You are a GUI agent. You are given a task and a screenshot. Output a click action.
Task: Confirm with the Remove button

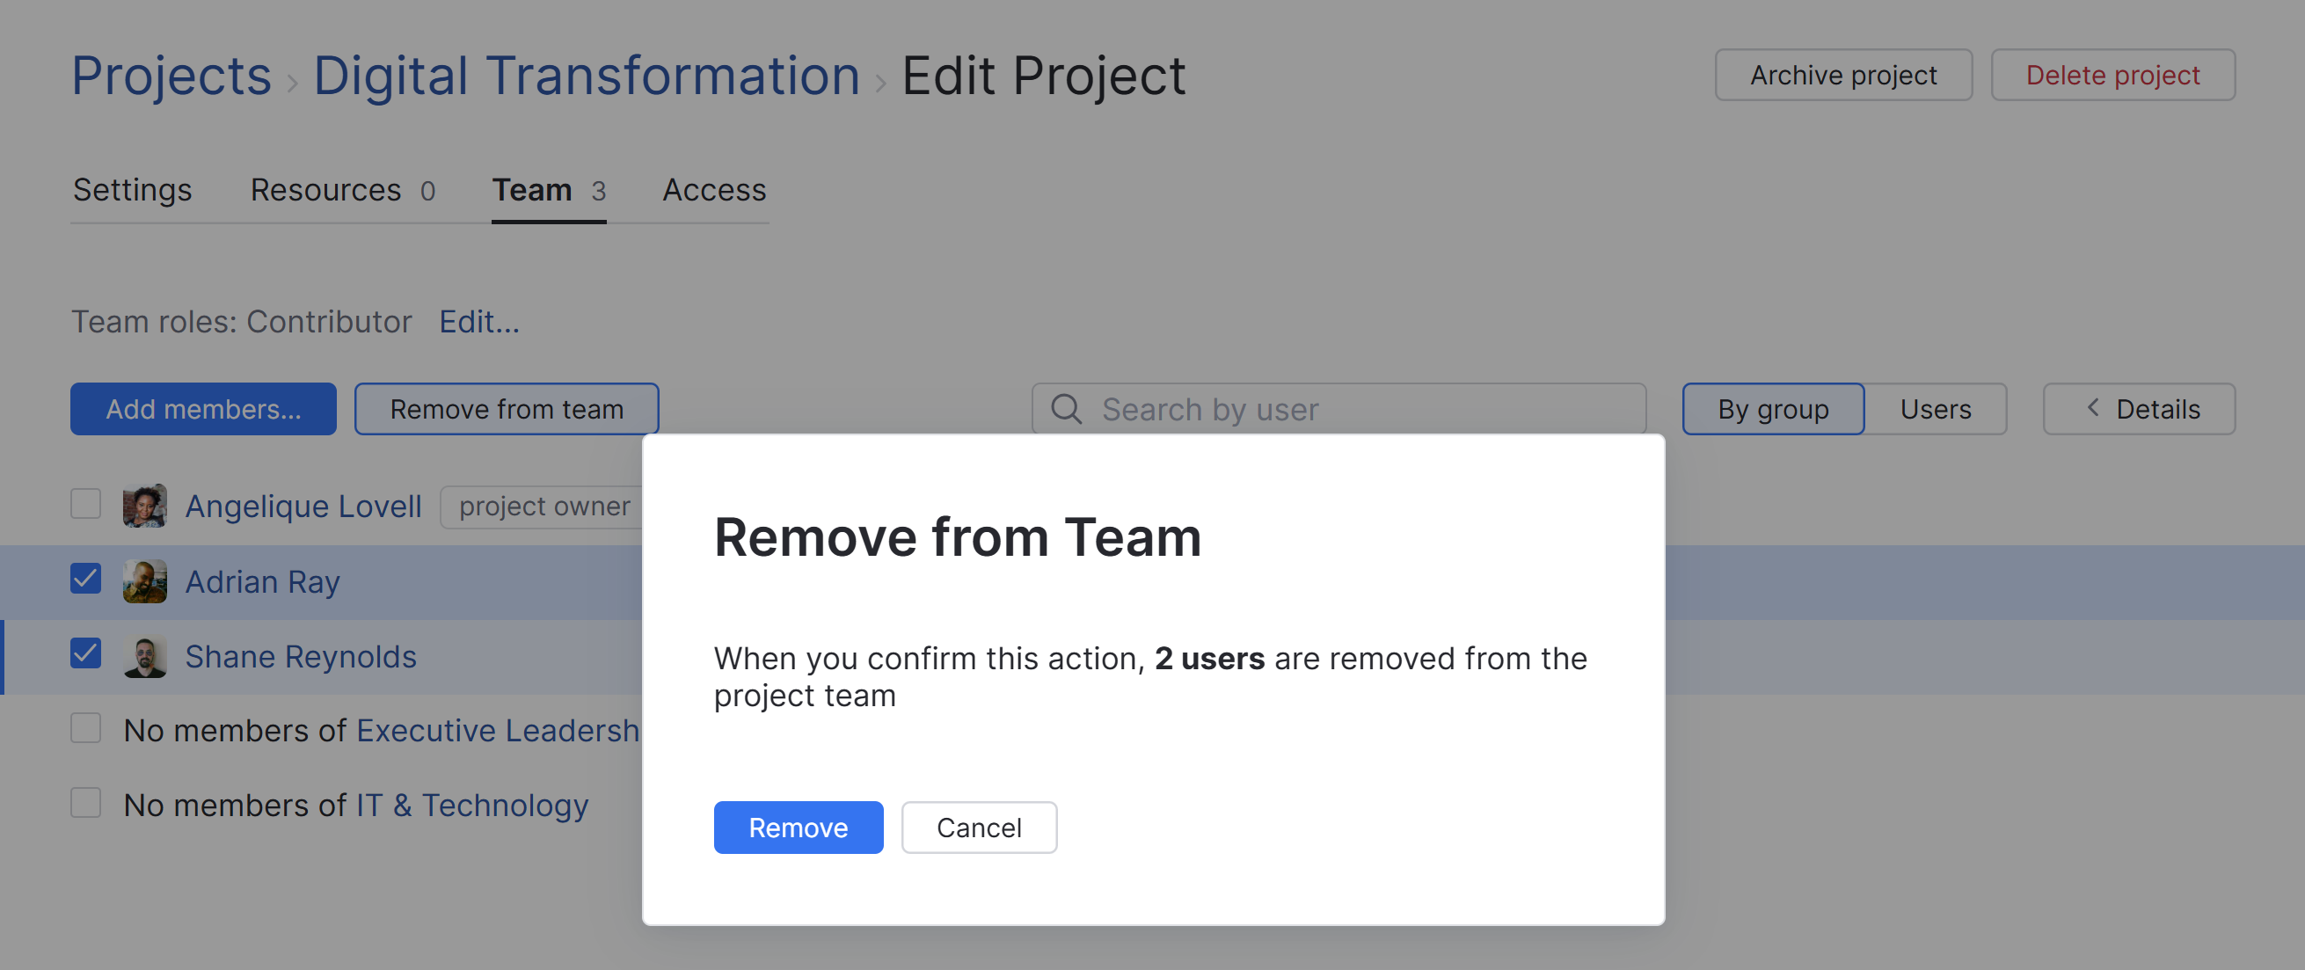point(799,828)
